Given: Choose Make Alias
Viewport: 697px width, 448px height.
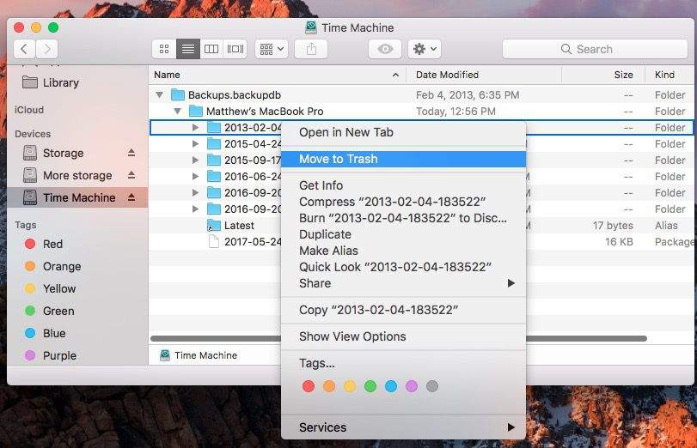Looking at the screenshot, I should [x=404, y=251].
